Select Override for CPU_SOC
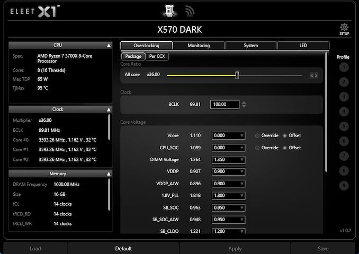359x254 pixels. click(267, 148)
